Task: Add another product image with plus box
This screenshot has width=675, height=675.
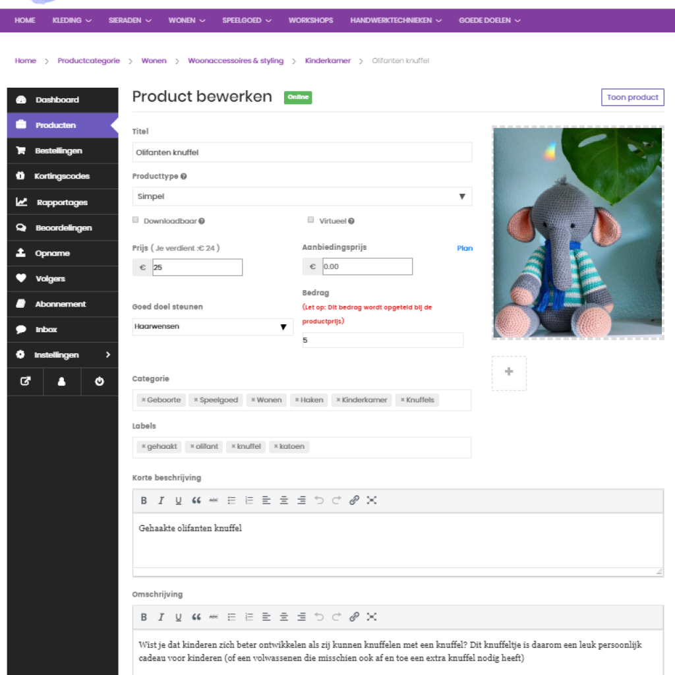Action: [x=509, y=373]
